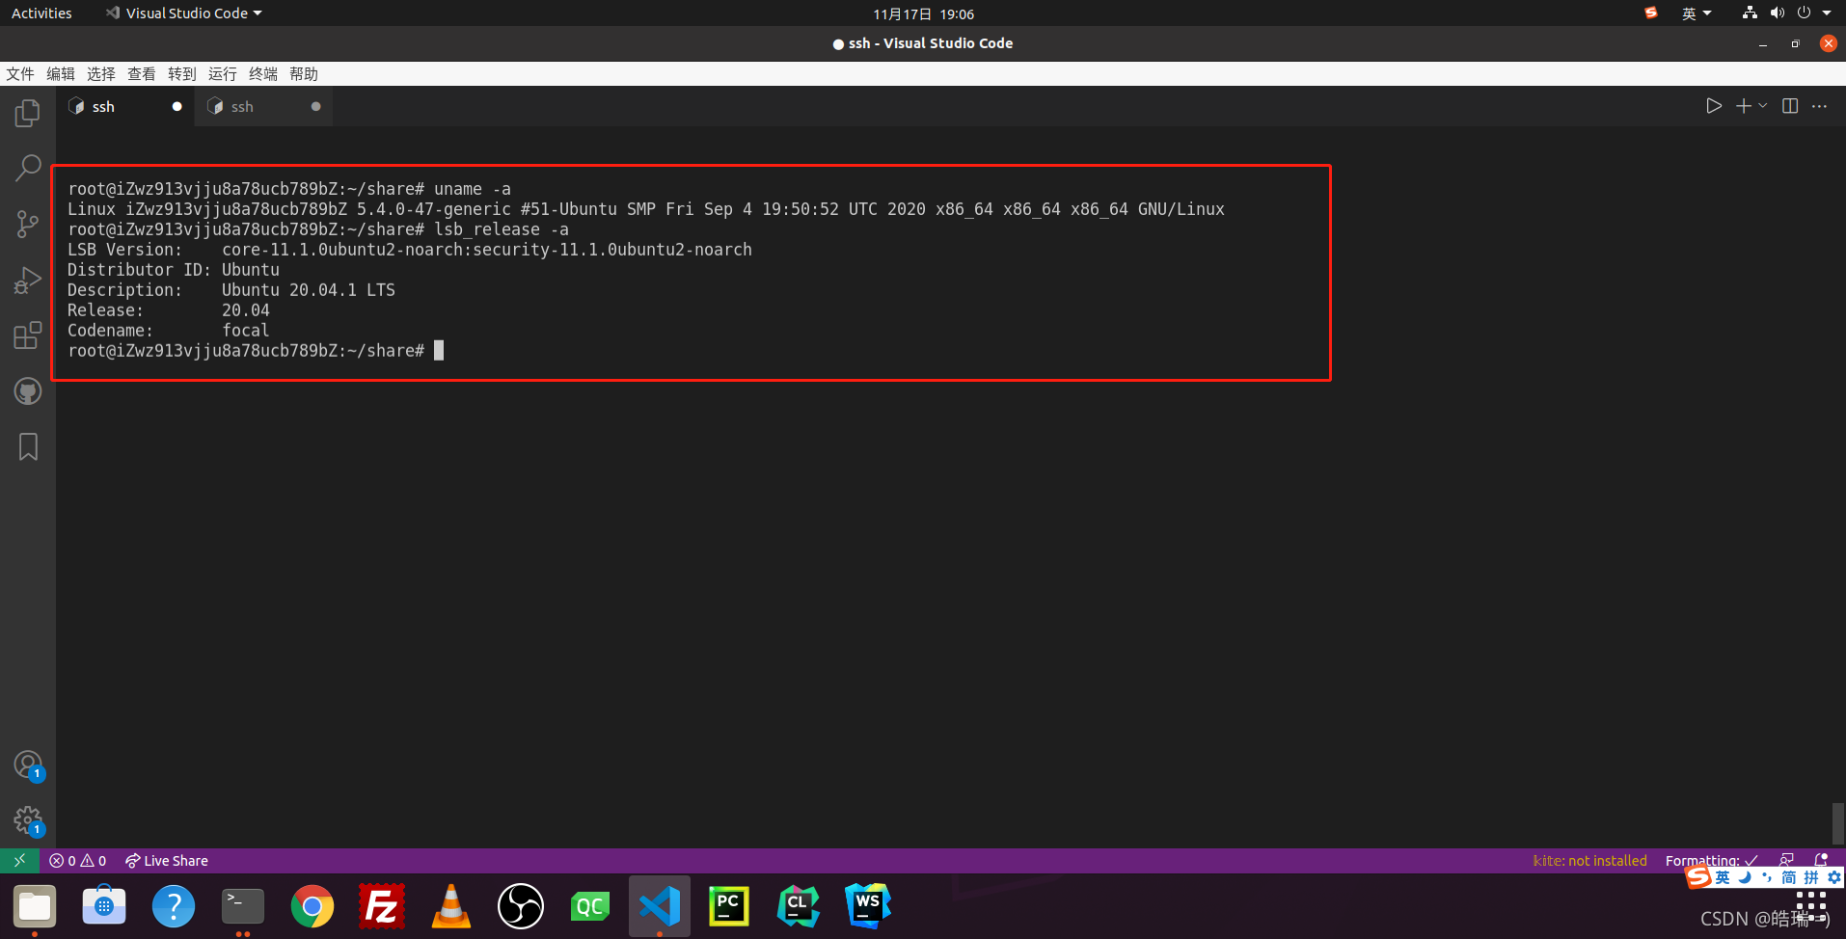Launch OBS Studio from the dock
This screenshot has width=1846, height=939.
point(521,906)
